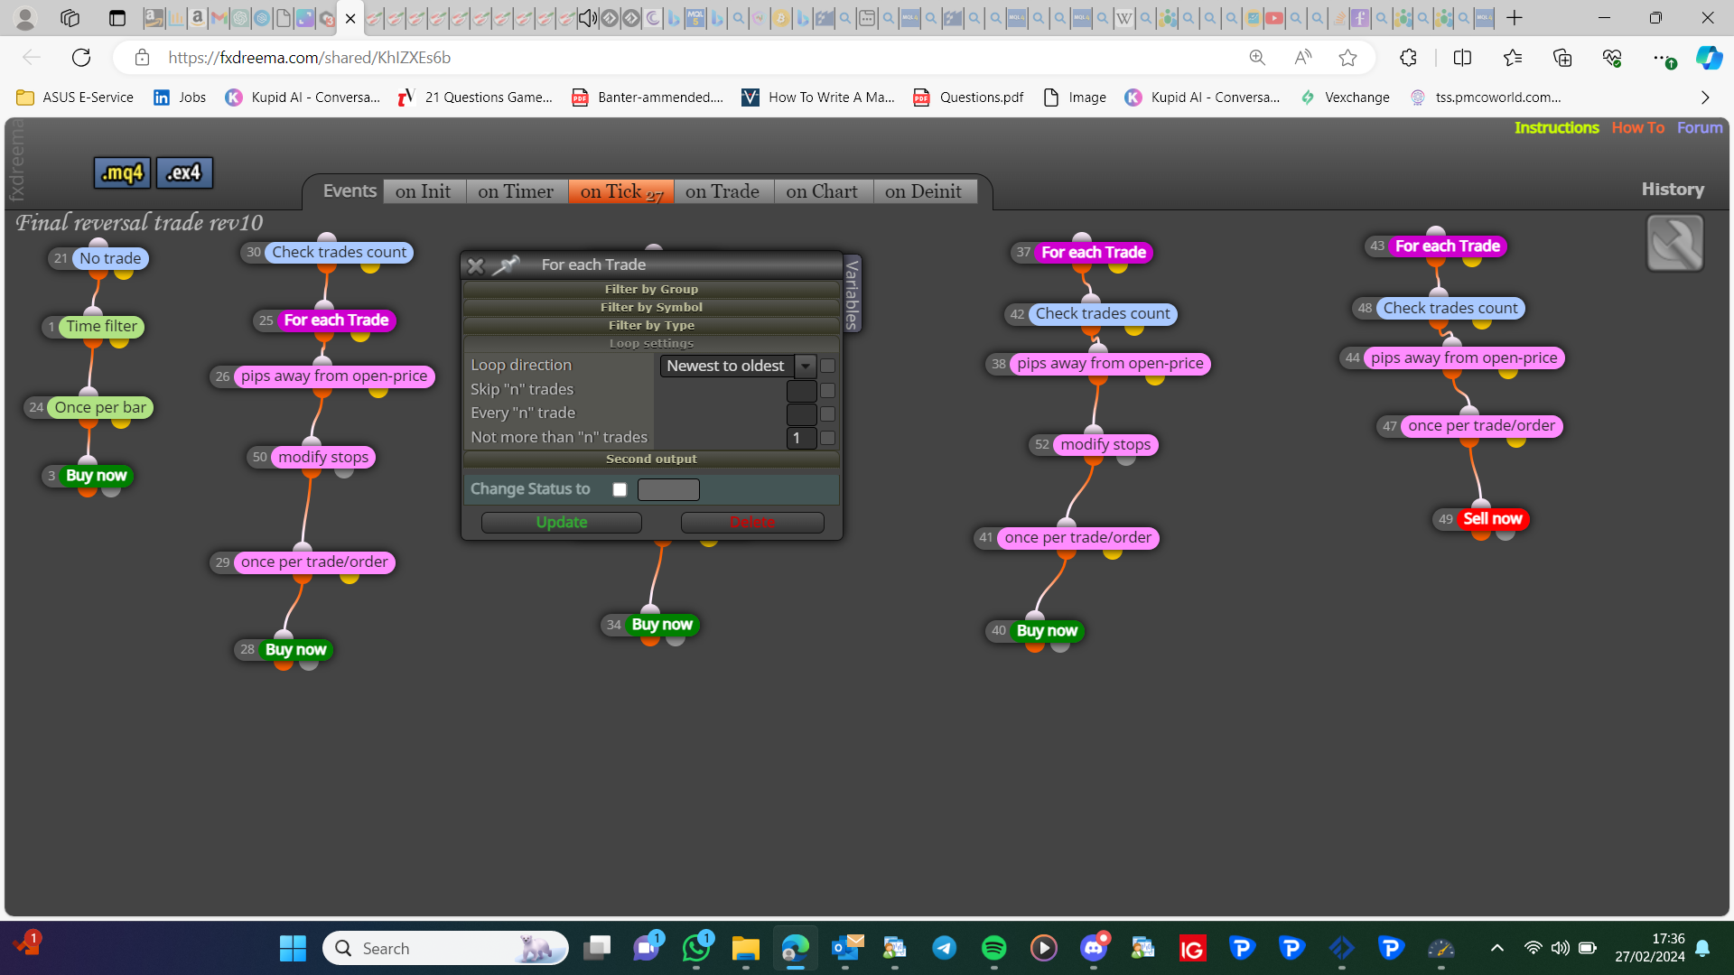This screenshot has height=975, width=1734.
Task: Open the Vexchange bookmark
Action: click(1345, 97)
